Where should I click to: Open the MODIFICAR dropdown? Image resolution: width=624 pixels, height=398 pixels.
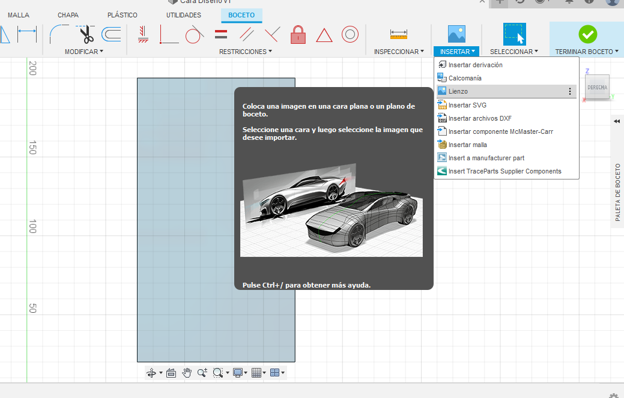[83, 52]
